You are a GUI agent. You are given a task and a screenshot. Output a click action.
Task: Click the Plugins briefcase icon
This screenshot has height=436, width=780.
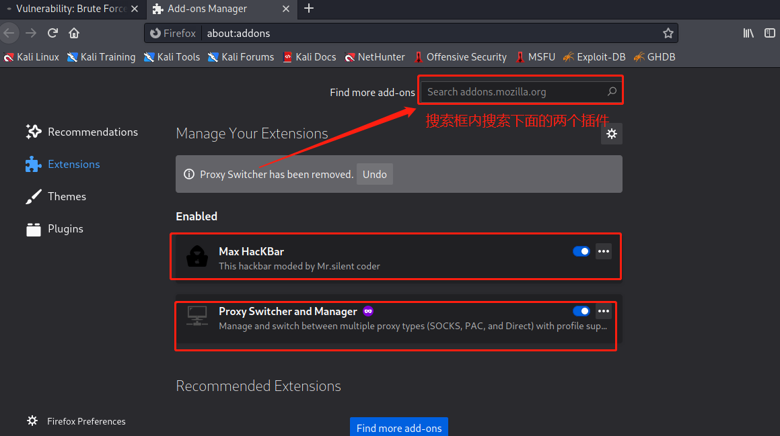click(x=34, y=229)
